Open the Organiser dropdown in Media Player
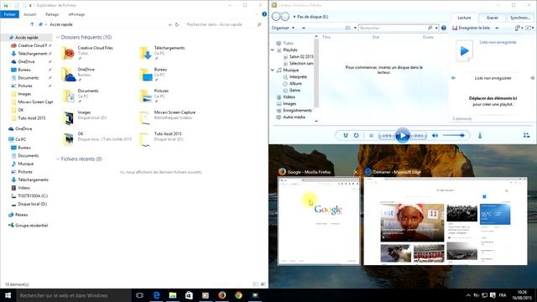Viewport: 537px width, 302px height. pos(283,28)
